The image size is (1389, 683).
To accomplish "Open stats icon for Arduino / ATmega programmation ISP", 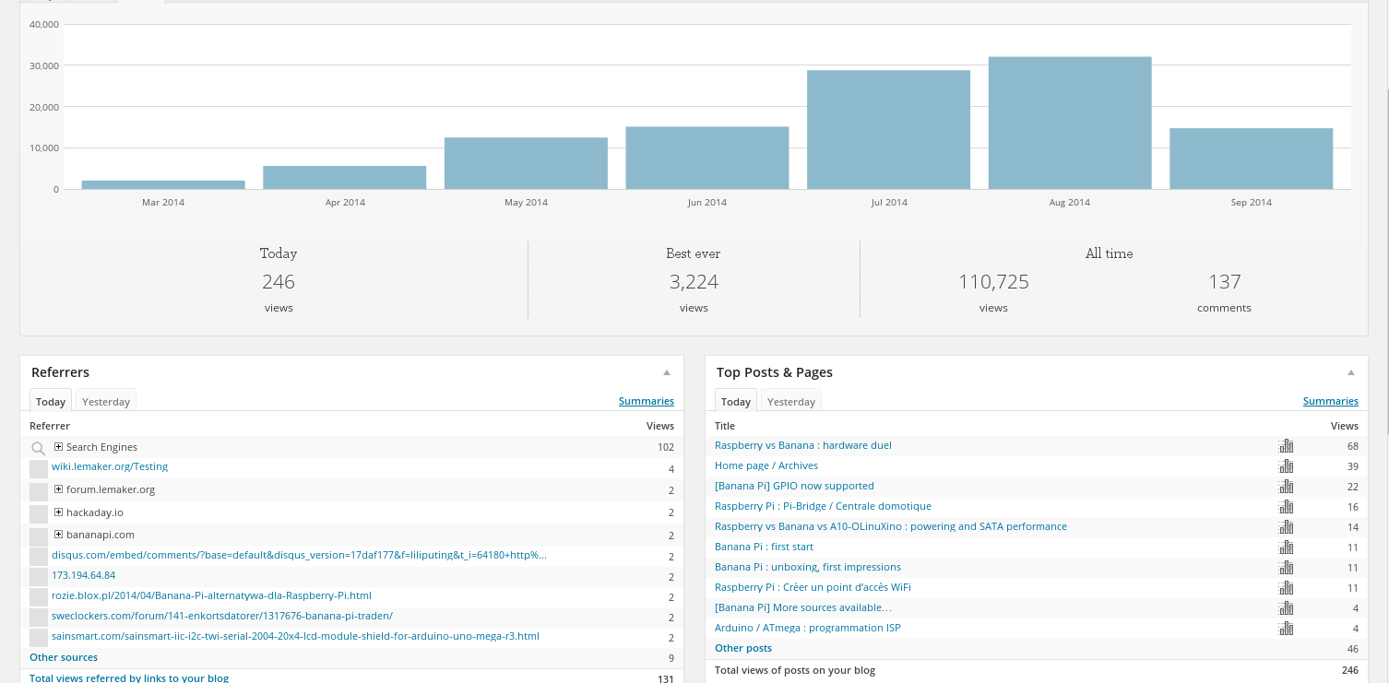I will (1286, 629).
